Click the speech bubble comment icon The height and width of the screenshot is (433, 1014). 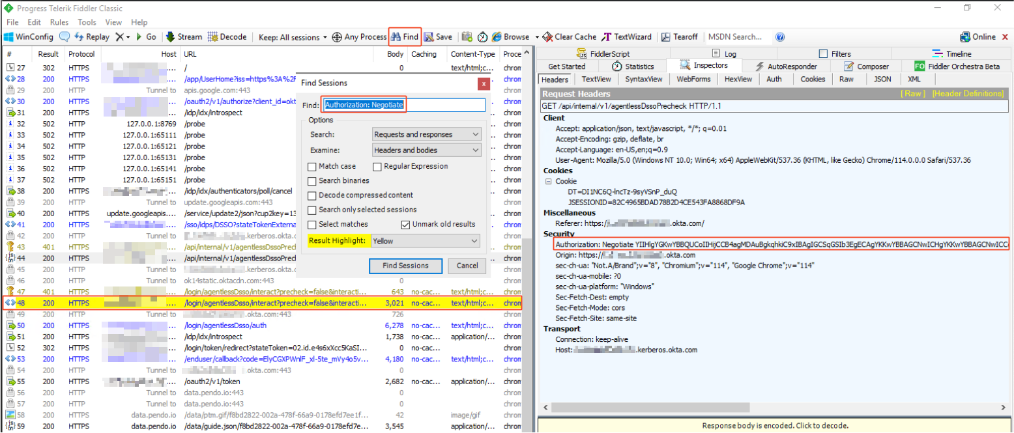(x=65, y=37)
